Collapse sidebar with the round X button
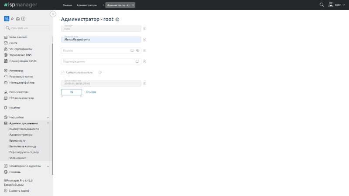Screen dimensions: 349x196 point(53,14)
